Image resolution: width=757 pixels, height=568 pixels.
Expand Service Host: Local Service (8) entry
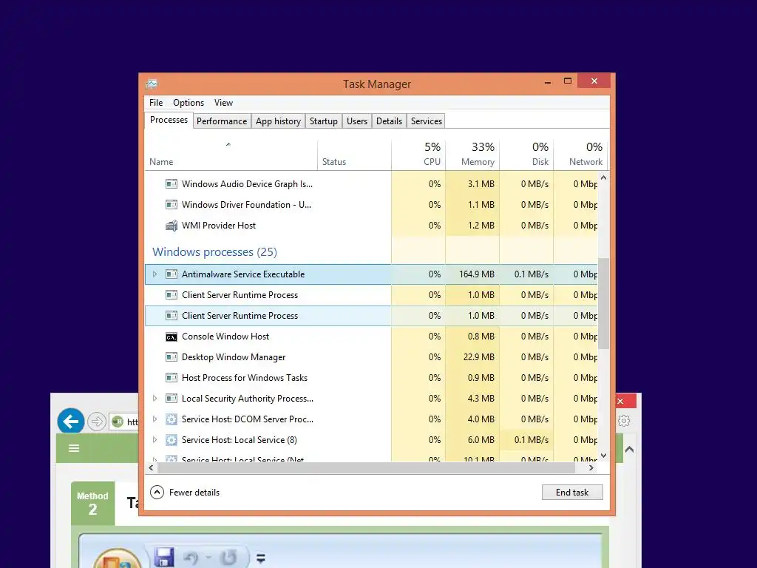155,440
